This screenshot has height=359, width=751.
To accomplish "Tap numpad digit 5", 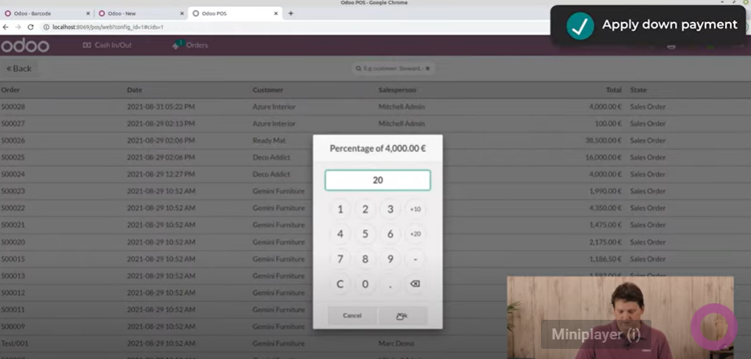I will coord(365,234).
